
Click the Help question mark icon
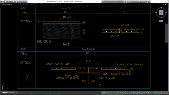coord(148,2)
